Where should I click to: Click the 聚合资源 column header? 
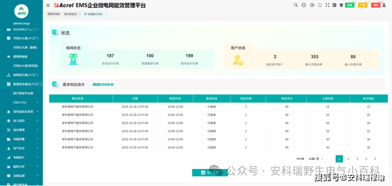click(81, 98)
